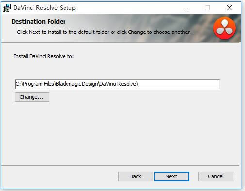Click 'Install DaVinci Resolve to:' label
The width and height of the screenshot is (245, 191).
[x=44, y=56]
